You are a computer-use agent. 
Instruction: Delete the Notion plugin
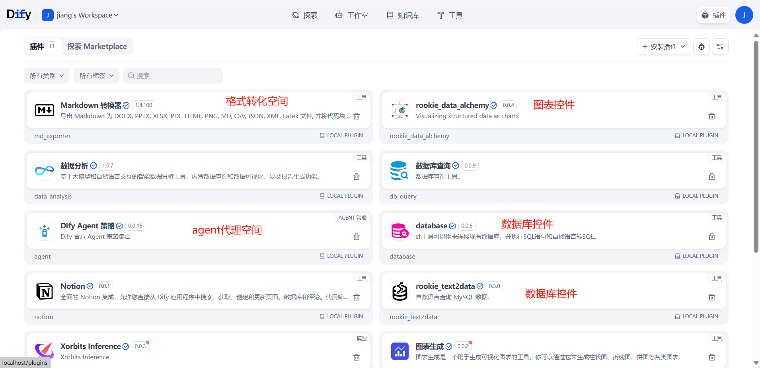(357, 297)
